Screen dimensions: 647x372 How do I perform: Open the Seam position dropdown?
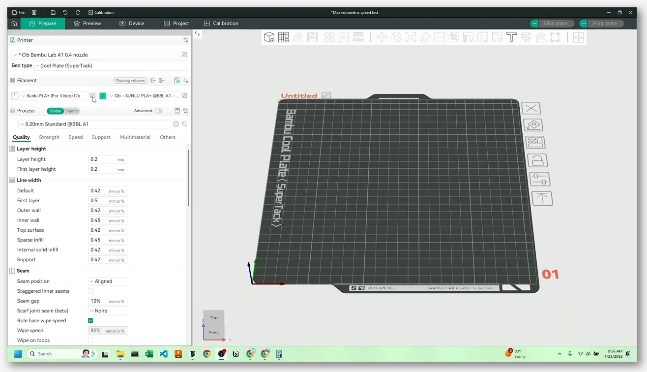pyautogui.click(x=108, y=281)
